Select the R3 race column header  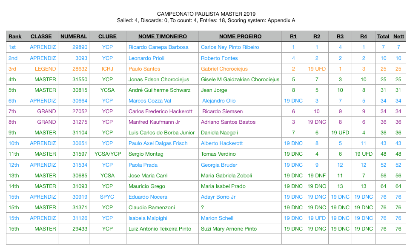(340, 37)
